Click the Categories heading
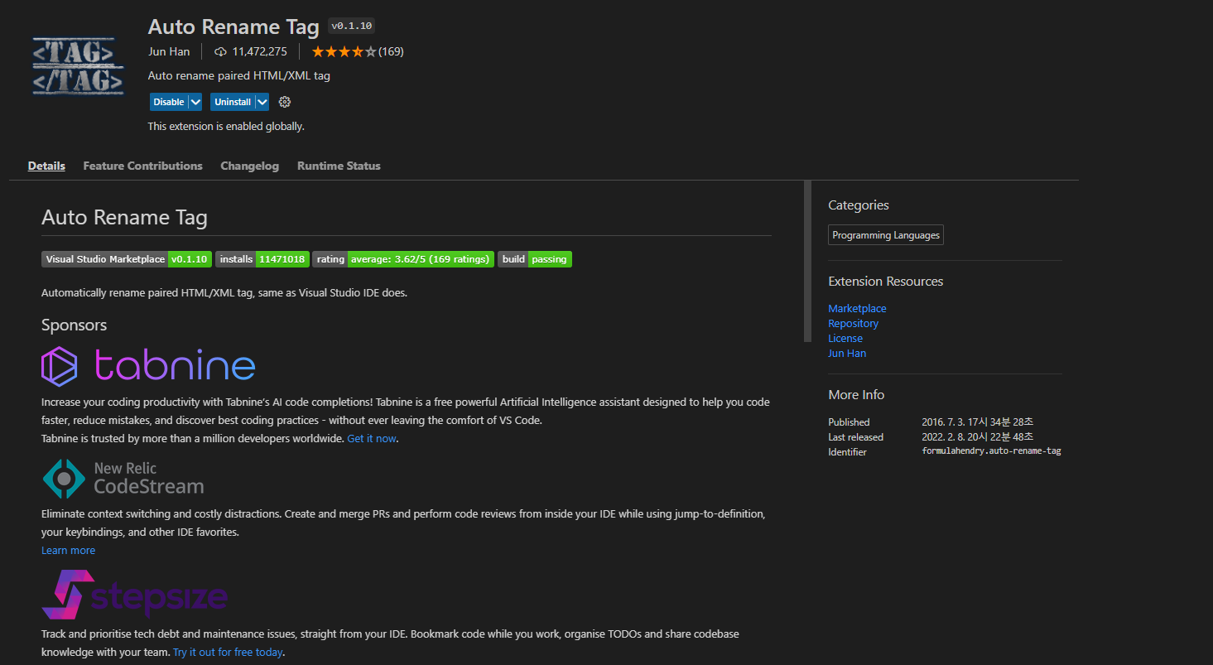1213x665 pixels. pyautogui.click(x=859, y=205)
